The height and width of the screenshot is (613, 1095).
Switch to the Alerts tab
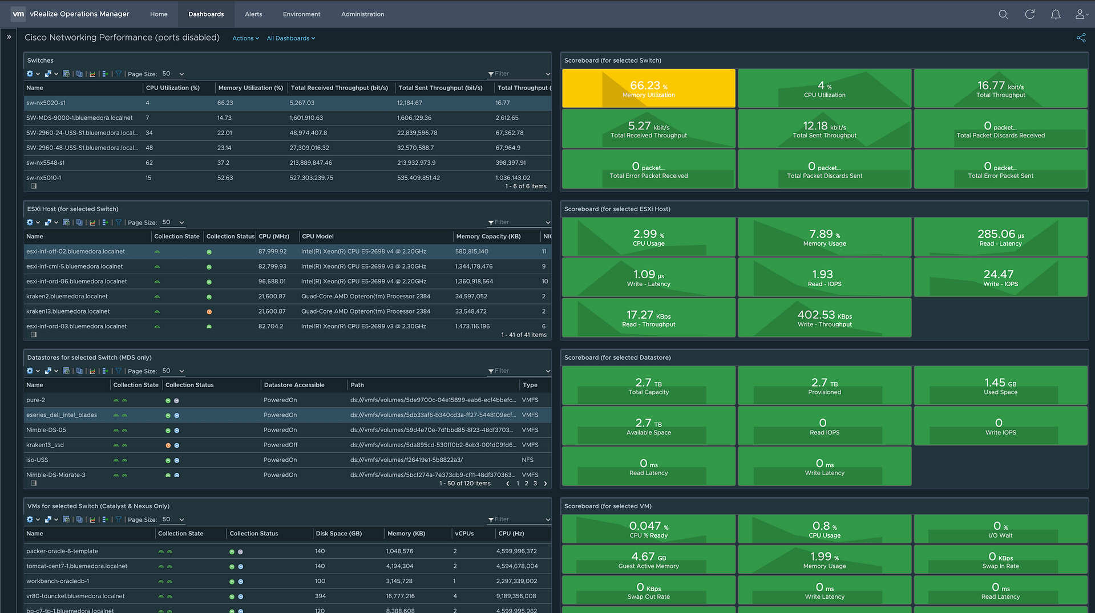253,14
